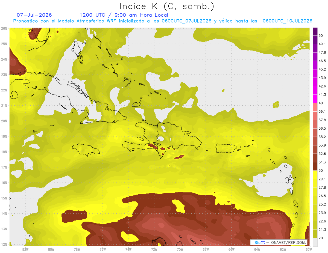
Task: Select the date text '07-Jul-2026'
Action: tap(34, 15)
